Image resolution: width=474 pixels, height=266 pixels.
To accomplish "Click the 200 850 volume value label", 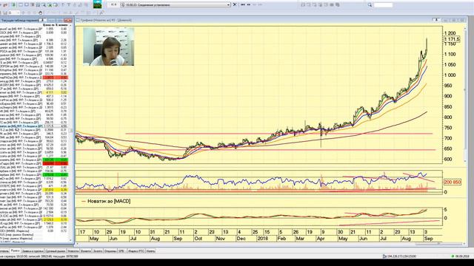I will tap(453, 183).
